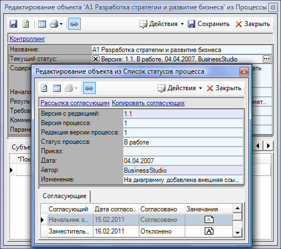Click the approvers table scrollbar thumb

click(237, 217)
